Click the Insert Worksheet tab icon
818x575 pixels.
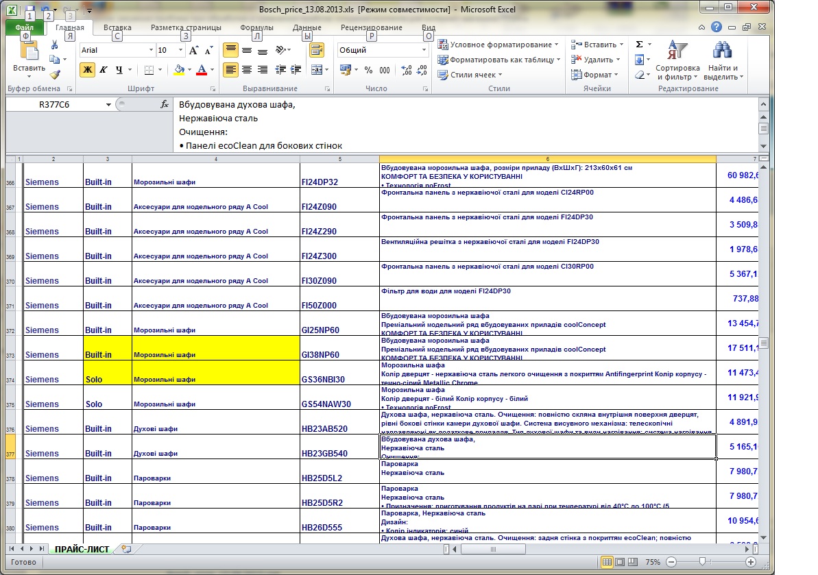click(125, 548)
